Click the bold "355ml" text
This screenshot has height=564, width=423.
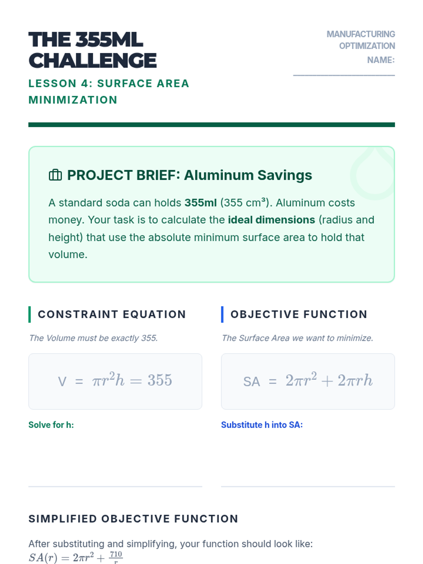(201, 203)
